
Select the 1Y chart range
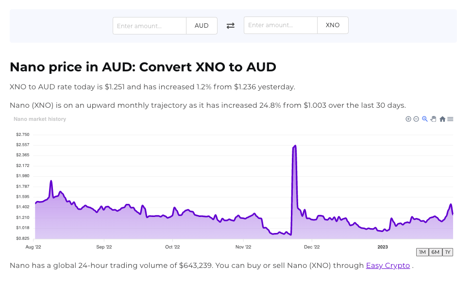point(448,252)
